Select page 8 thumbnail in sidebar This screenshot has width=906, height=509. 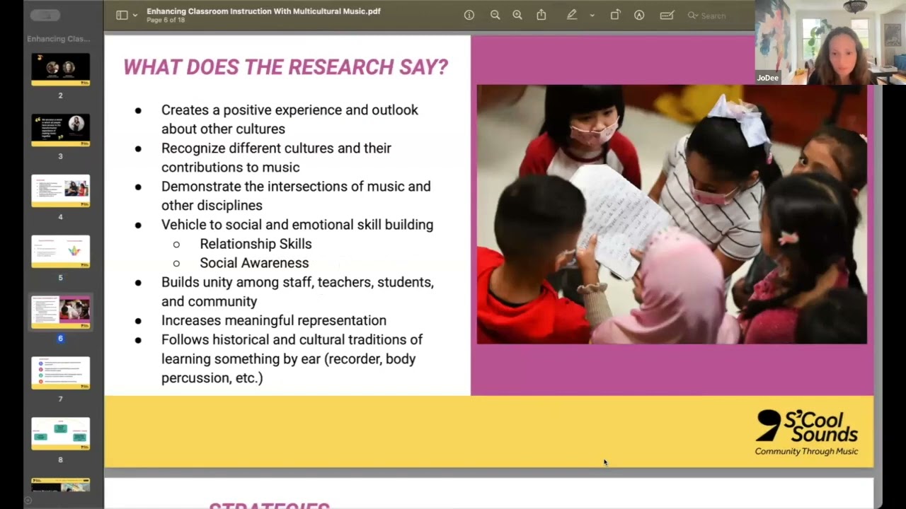[x=60, y=434]
